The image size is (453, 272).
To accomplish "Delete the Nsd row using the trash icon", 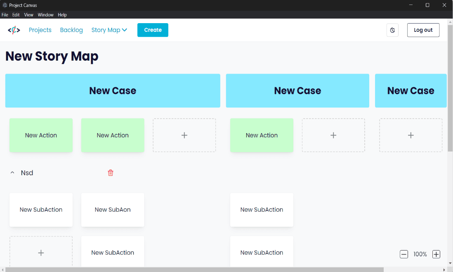I will point(110,173).
